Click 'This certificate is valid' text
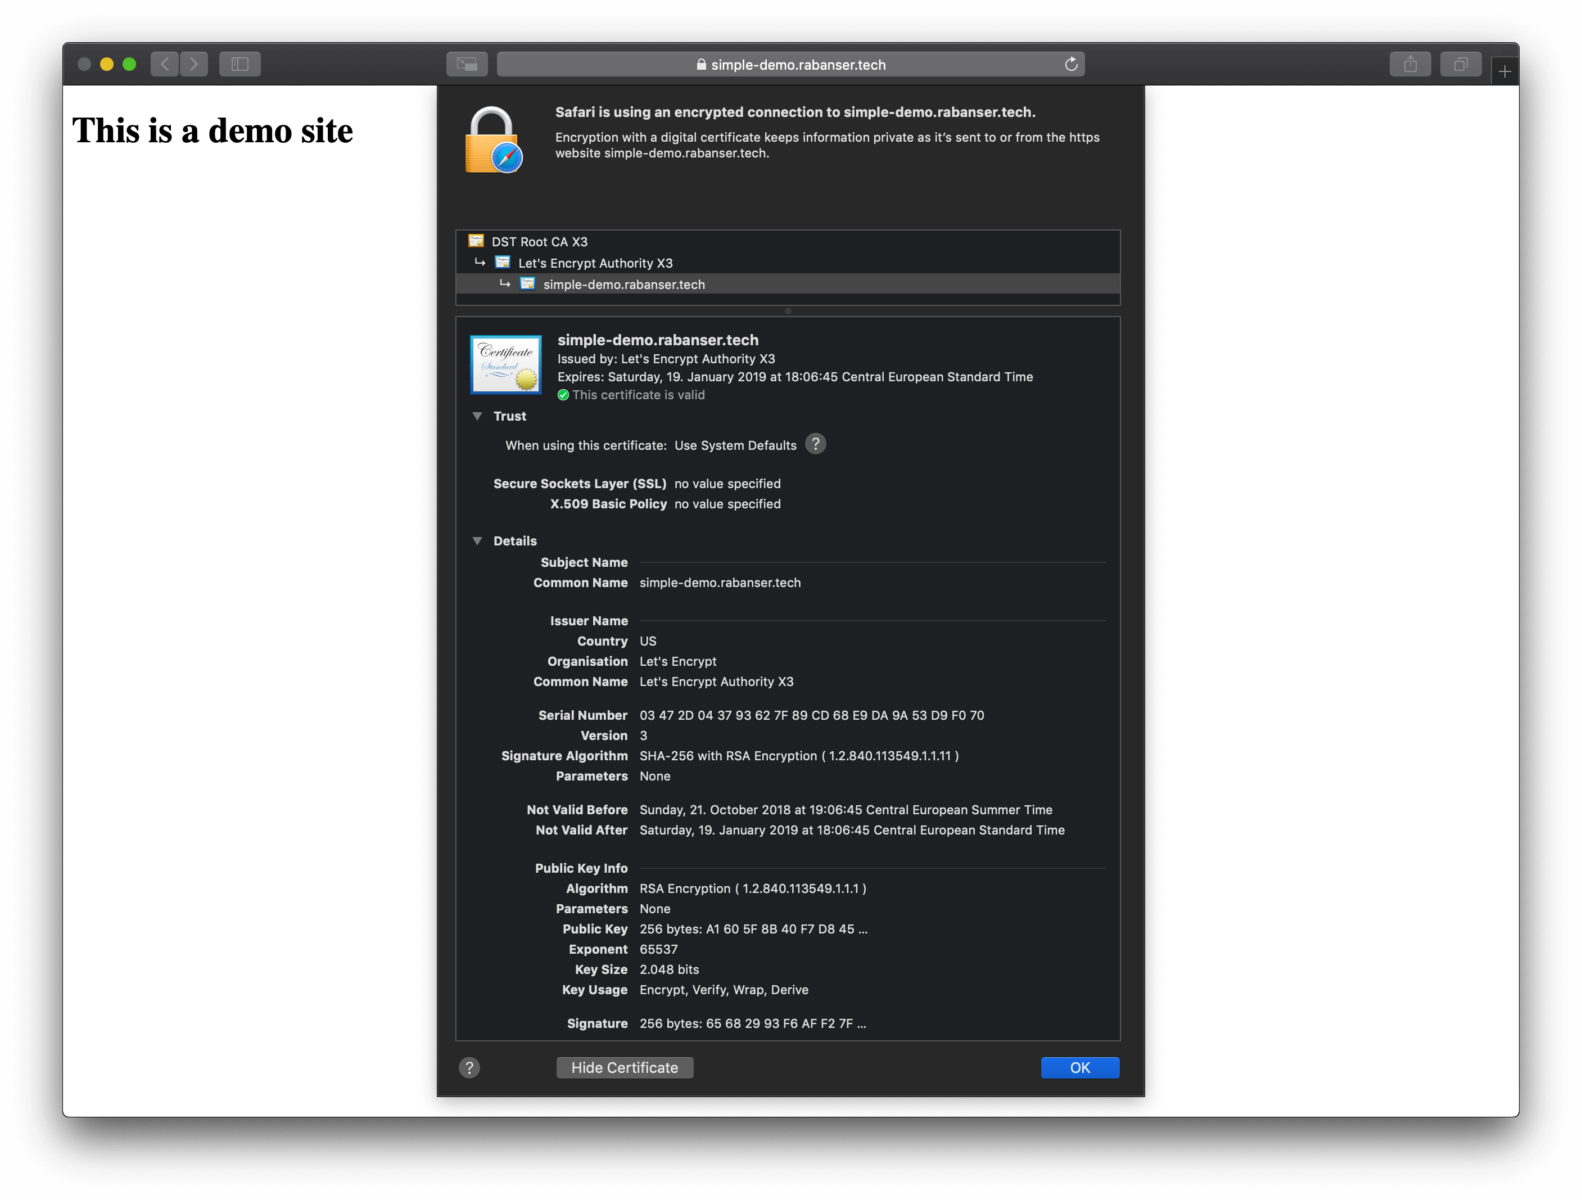Viewport: 1582px width, 1200px height. [x=638, y=395]
